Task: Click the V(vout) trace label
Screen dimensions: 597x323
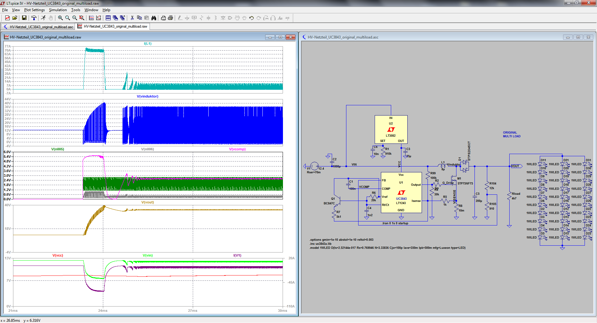Action: (x=147, y=202)
